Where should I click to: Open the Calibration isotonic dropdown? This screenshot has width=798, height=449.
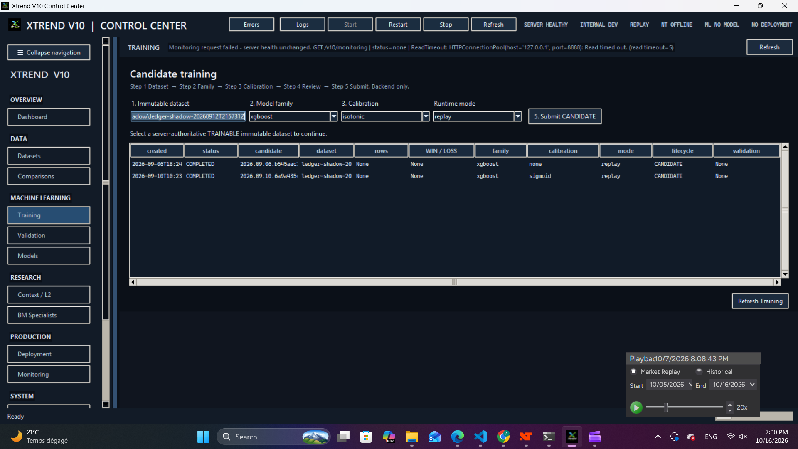point(426,116)
